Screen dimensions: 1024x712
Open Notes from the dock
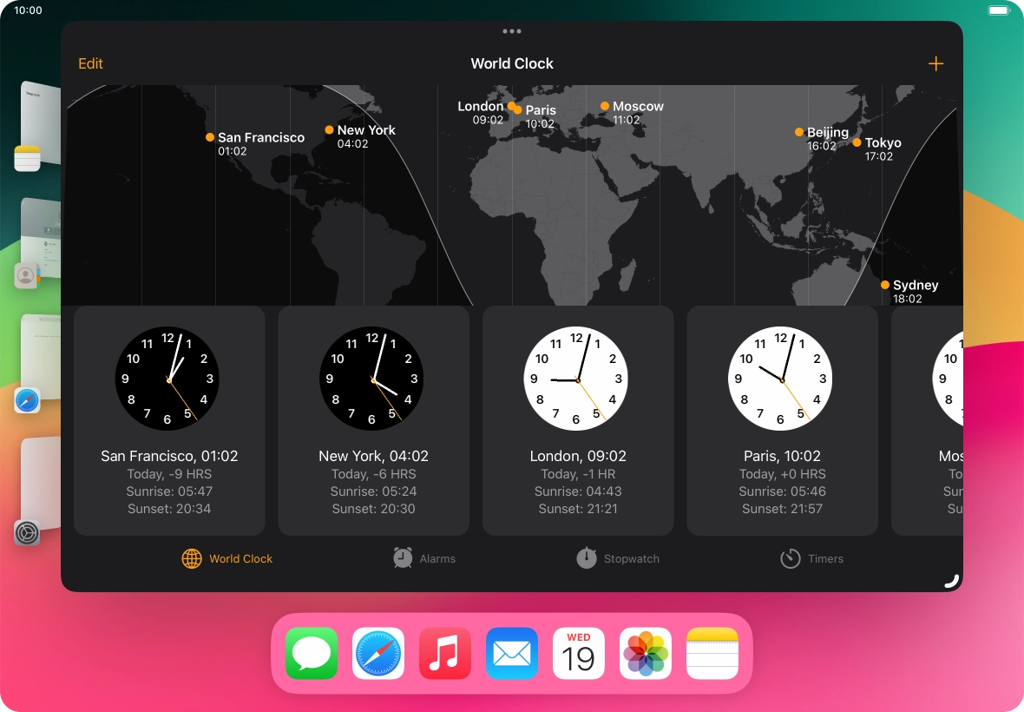coord(712,654)
